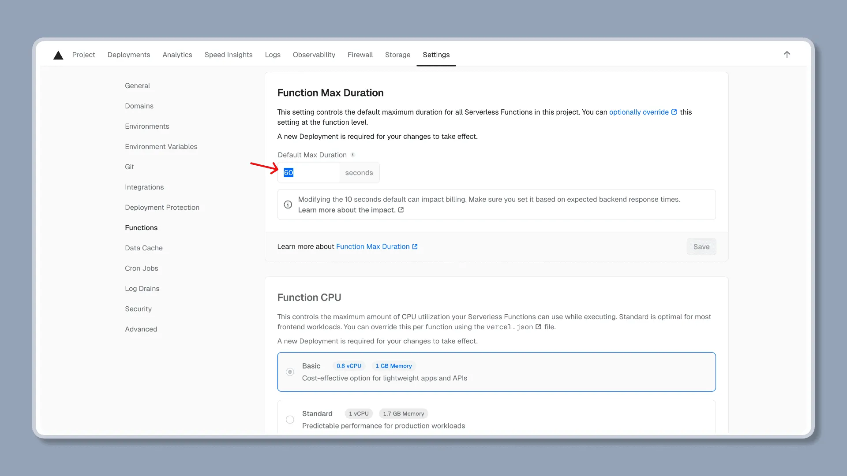Switch to the Deployments tab

pyautogui.click(x=128, y=55)
